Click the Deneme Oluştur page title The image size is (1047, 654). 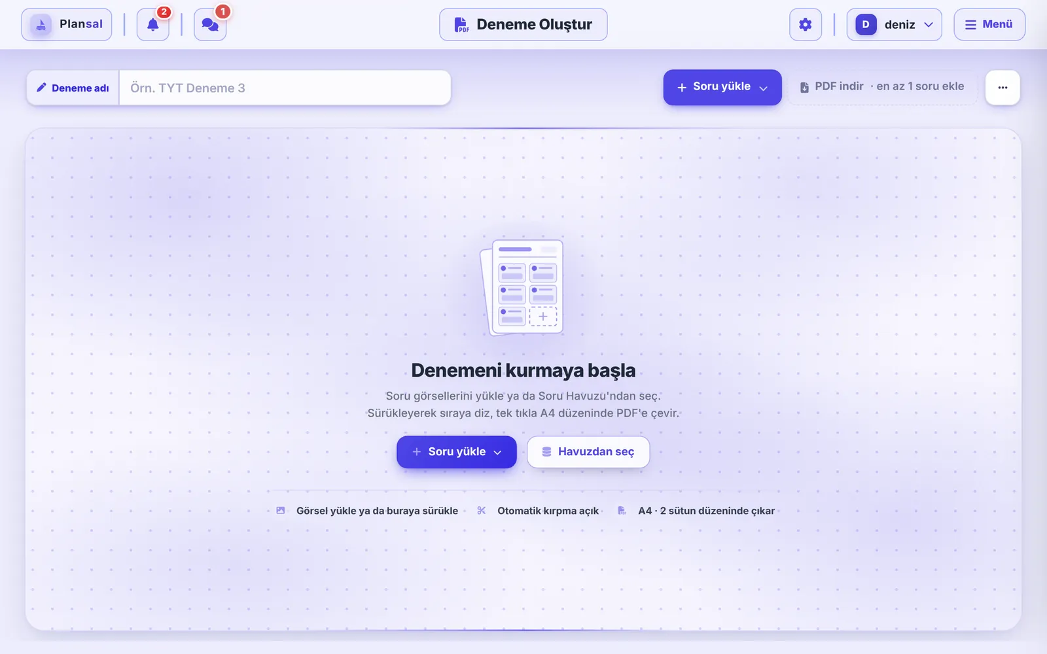coord(534,25)
